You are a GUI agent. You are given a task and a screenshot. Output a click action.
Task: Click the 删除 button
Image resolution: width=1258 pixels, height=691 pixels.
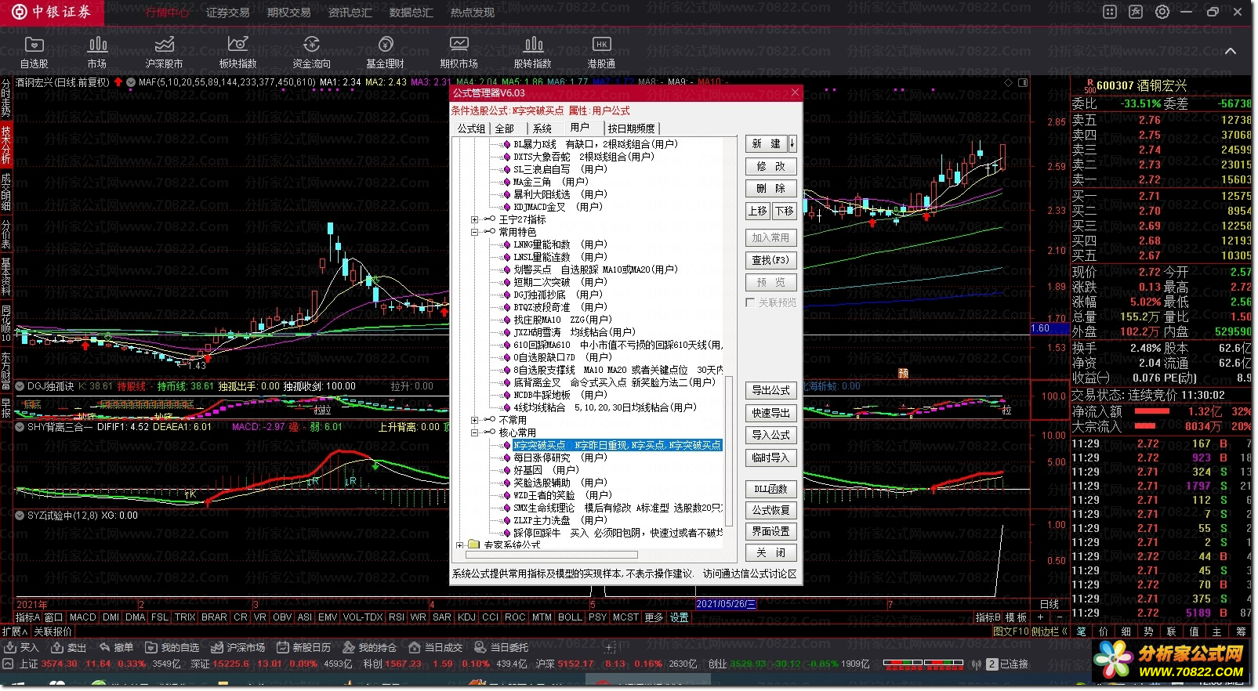(771, 188)
